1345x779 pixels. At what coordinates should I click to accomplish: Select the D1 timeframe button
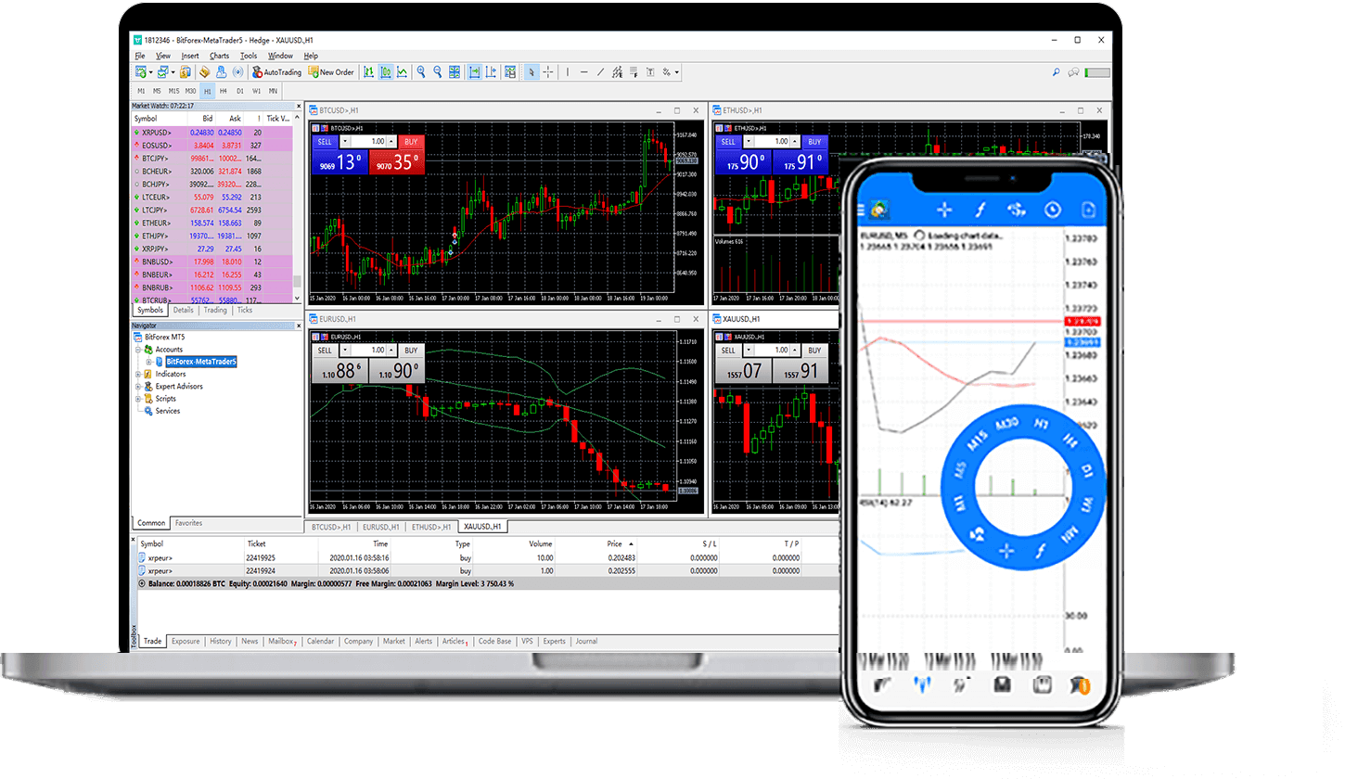[x=239, y=91]
